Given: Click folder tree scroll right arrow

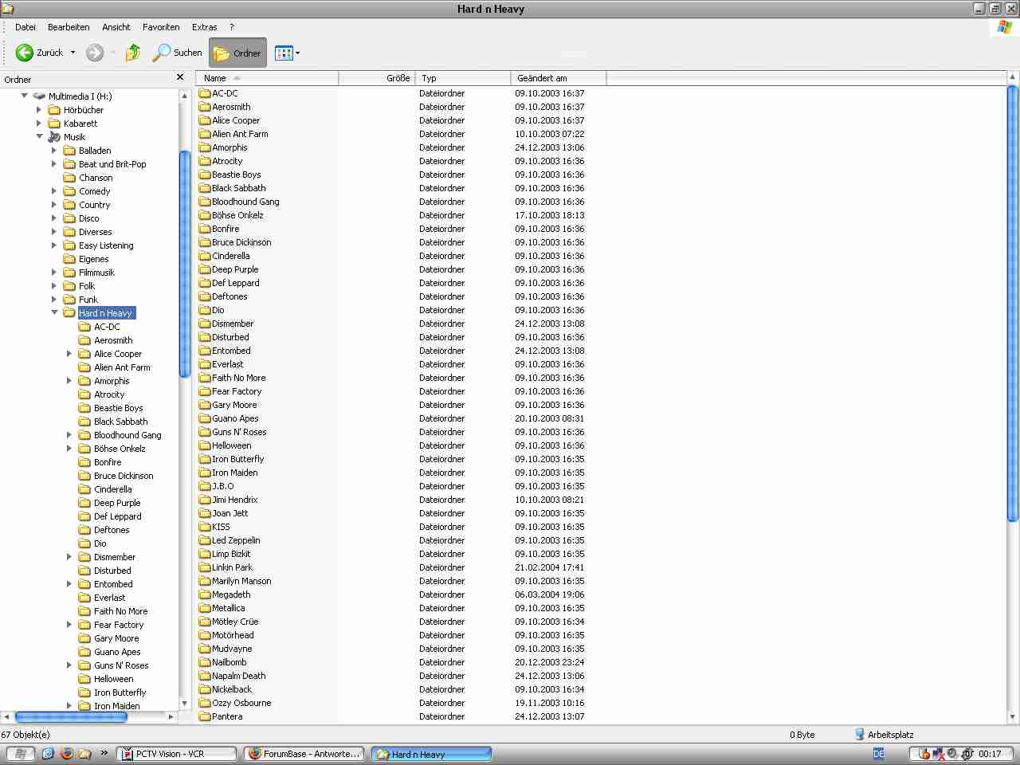Looking at the screenshot, I should pos(171,717).
